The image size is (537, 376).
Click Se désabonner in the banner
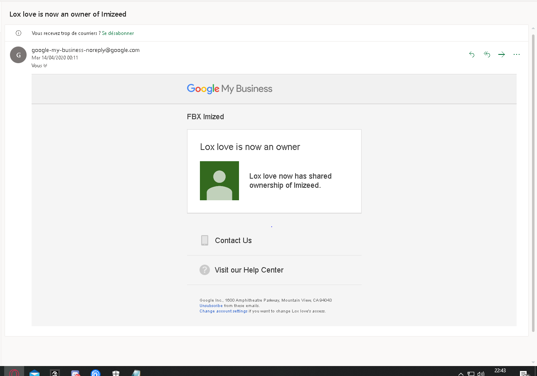(x=118, y=33)
